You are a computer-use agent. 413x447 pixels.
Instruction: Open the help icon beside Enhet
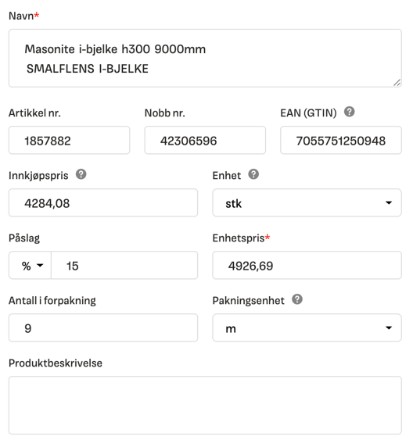(253, 174)
